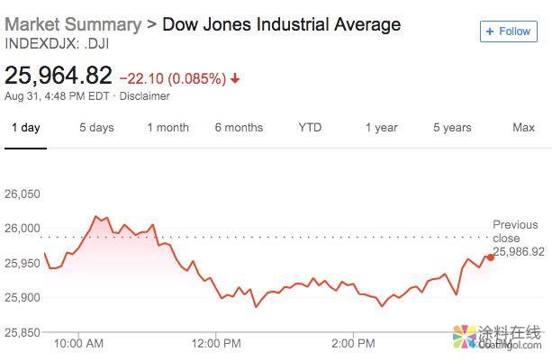The width and height of the screenshot is (552, 361).
Task: Select the YTD tab
Action: (x=310, y=128)
